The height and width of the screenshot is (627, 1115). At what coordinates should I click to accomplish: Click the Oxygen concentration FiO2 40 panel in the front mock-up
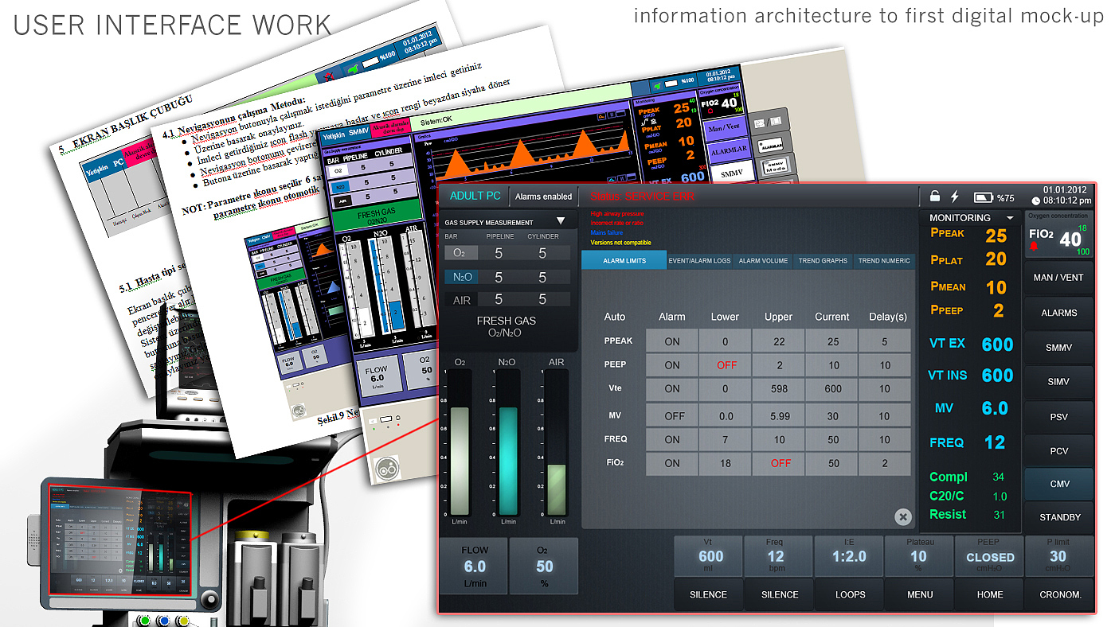(x=1058, y=235)
